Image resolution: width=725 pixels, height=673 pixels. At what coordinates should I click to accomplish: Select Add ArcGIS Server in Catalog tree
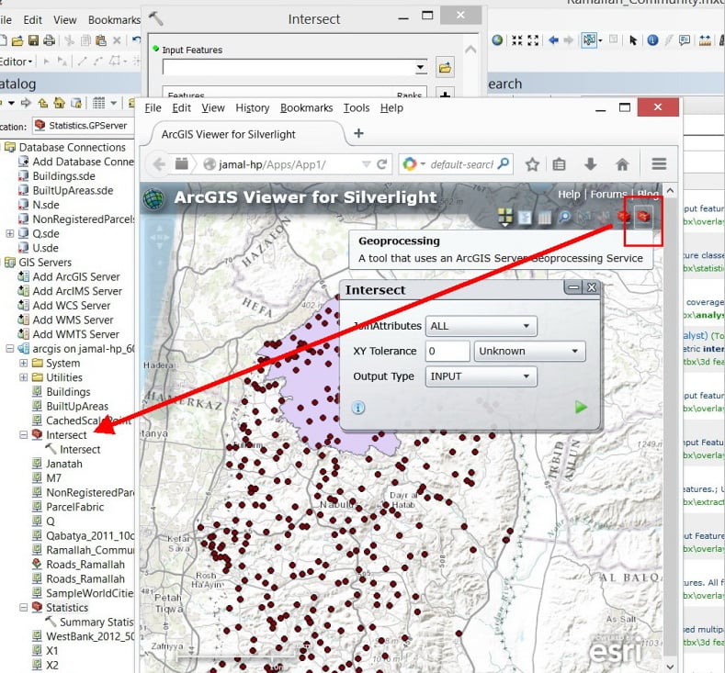(69, 276)
